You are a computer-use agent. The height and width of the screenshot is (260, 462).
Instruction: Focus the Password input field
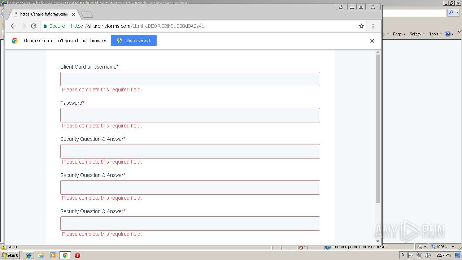point(190,115)
